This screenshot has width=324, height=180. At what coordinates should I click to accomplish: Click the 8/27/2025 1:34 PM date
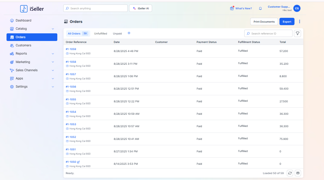coord(126,151)
